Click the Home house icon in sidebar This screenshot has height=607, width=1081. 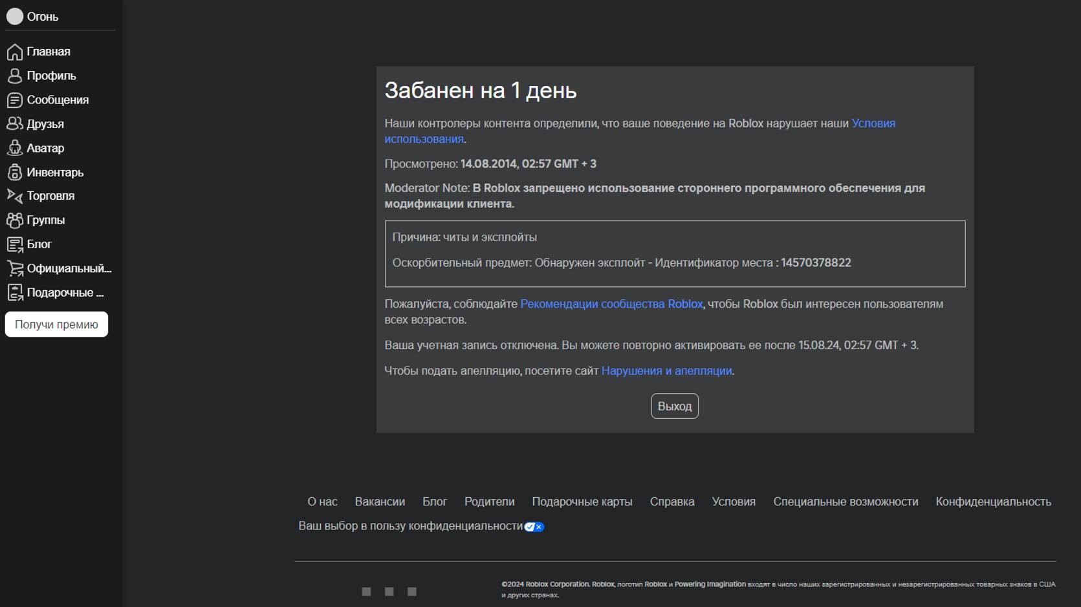click(x=14, y=52)
